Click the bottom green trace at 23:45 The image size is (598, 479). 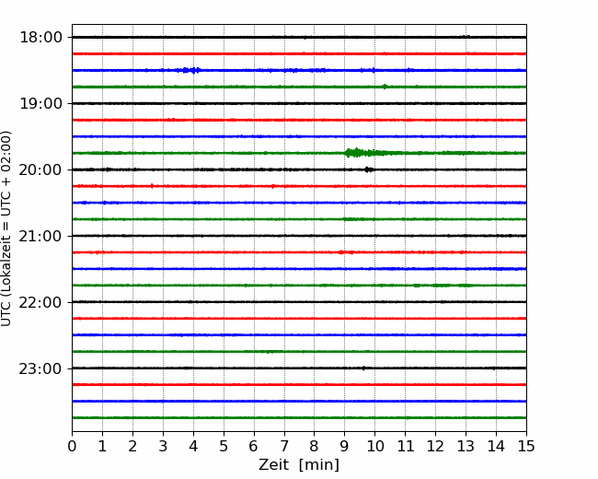299,418
